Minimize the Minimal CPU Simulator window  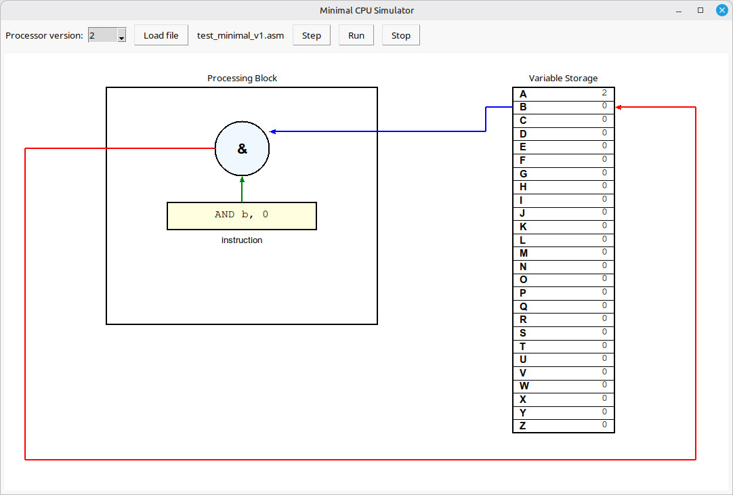pyautogui.click(x=679, y=10)
